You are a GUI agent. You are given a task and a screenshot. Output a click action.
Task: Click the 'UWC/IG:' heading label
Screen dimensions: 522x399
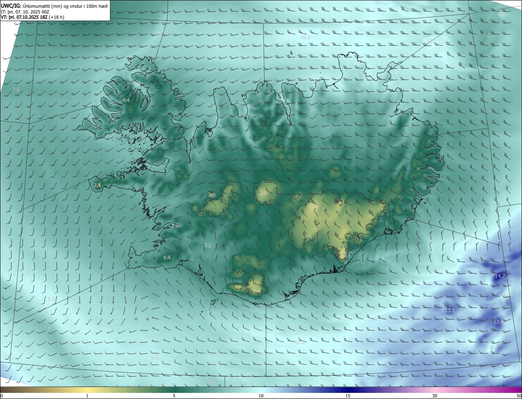(11, 5)
